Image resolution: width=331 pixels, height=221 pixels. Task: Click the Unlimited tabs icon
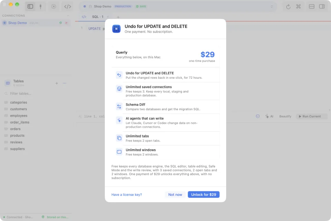[119, 138]
